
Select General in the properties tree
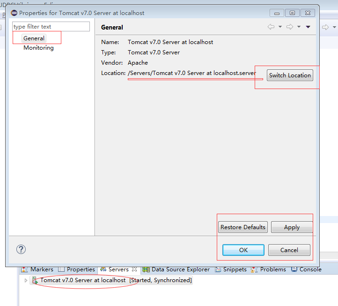coord(34,38)
